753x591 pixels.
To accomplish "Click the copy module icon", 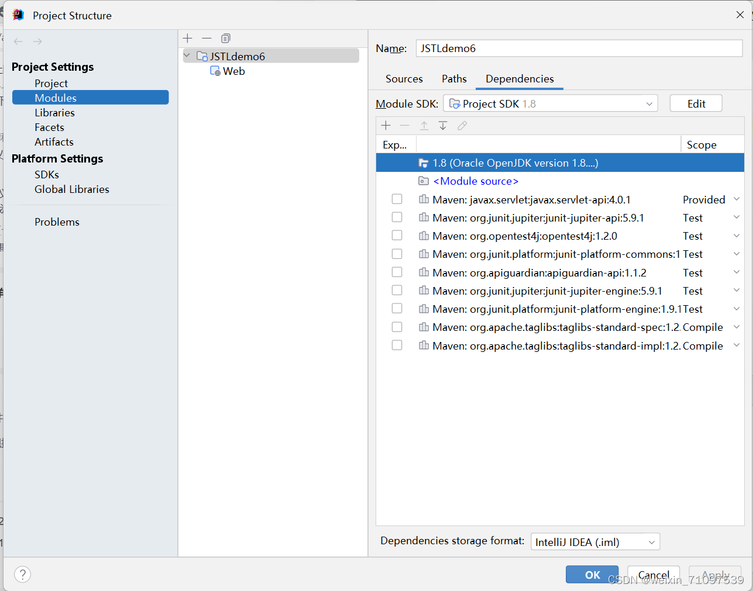I will point(225,38).
